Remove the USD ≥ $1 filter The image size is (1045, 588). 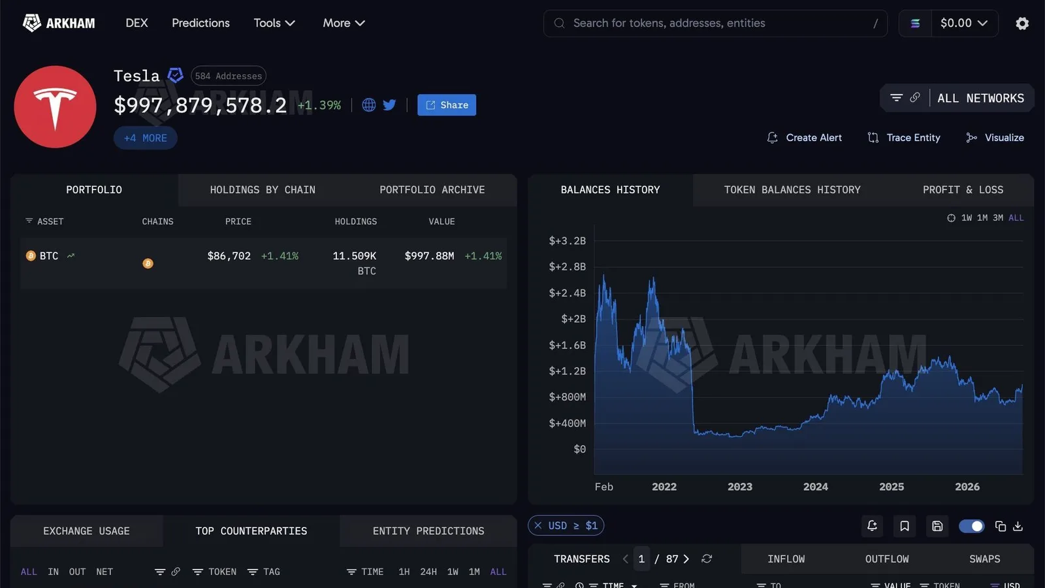coord(538,526)
